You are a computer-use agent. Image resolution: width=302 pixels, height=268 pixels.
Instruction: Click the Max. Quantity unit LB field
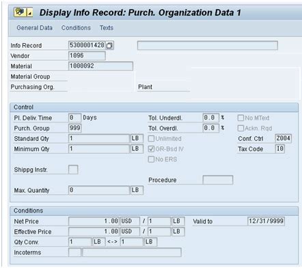click(137, 190)
